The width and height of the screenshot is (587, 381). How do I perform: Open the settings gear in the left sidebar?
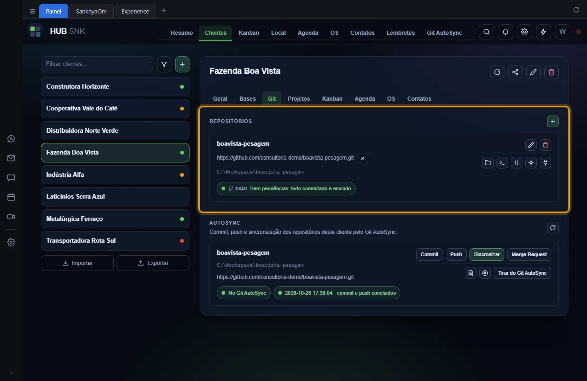11,242
